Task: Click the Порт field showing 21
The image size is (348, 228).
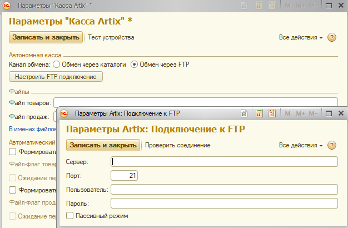Action: pyautogui.click(x=124, y=175)
